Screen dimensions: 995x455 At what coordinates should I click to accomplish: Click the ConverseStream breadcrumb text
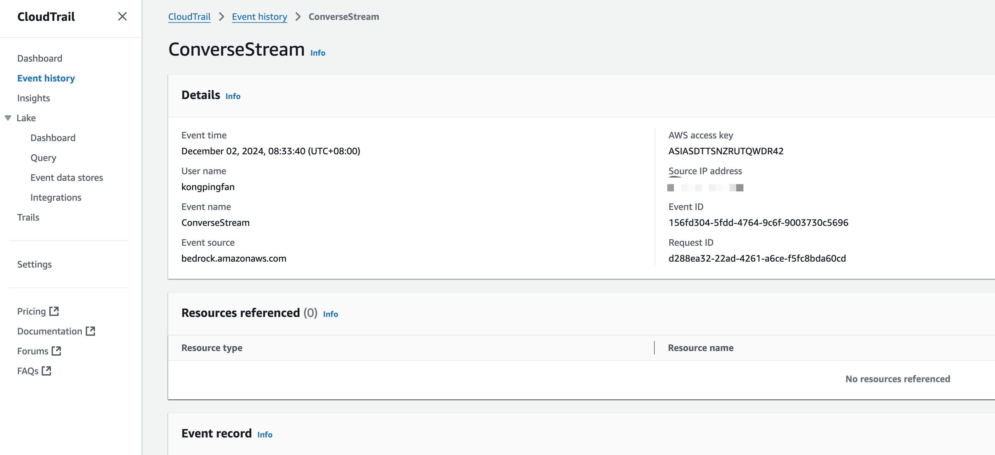point(343,17)
